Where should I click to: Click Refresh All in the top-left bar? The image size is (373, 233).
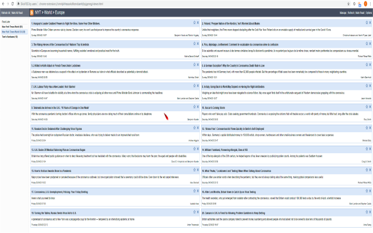(x=6, y=13)
